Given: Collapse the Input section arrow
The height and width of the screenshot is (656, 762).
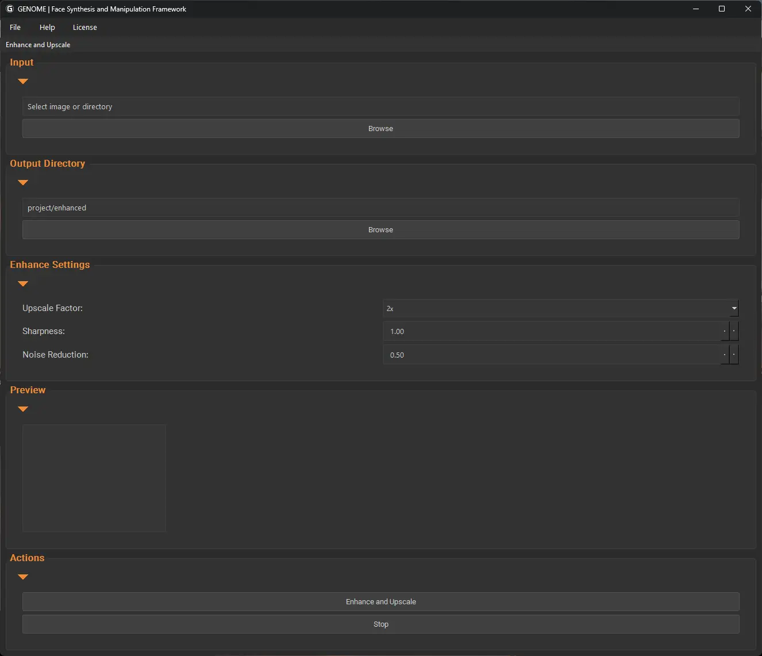Looking at the screenshot, I should tap(23, 81).
